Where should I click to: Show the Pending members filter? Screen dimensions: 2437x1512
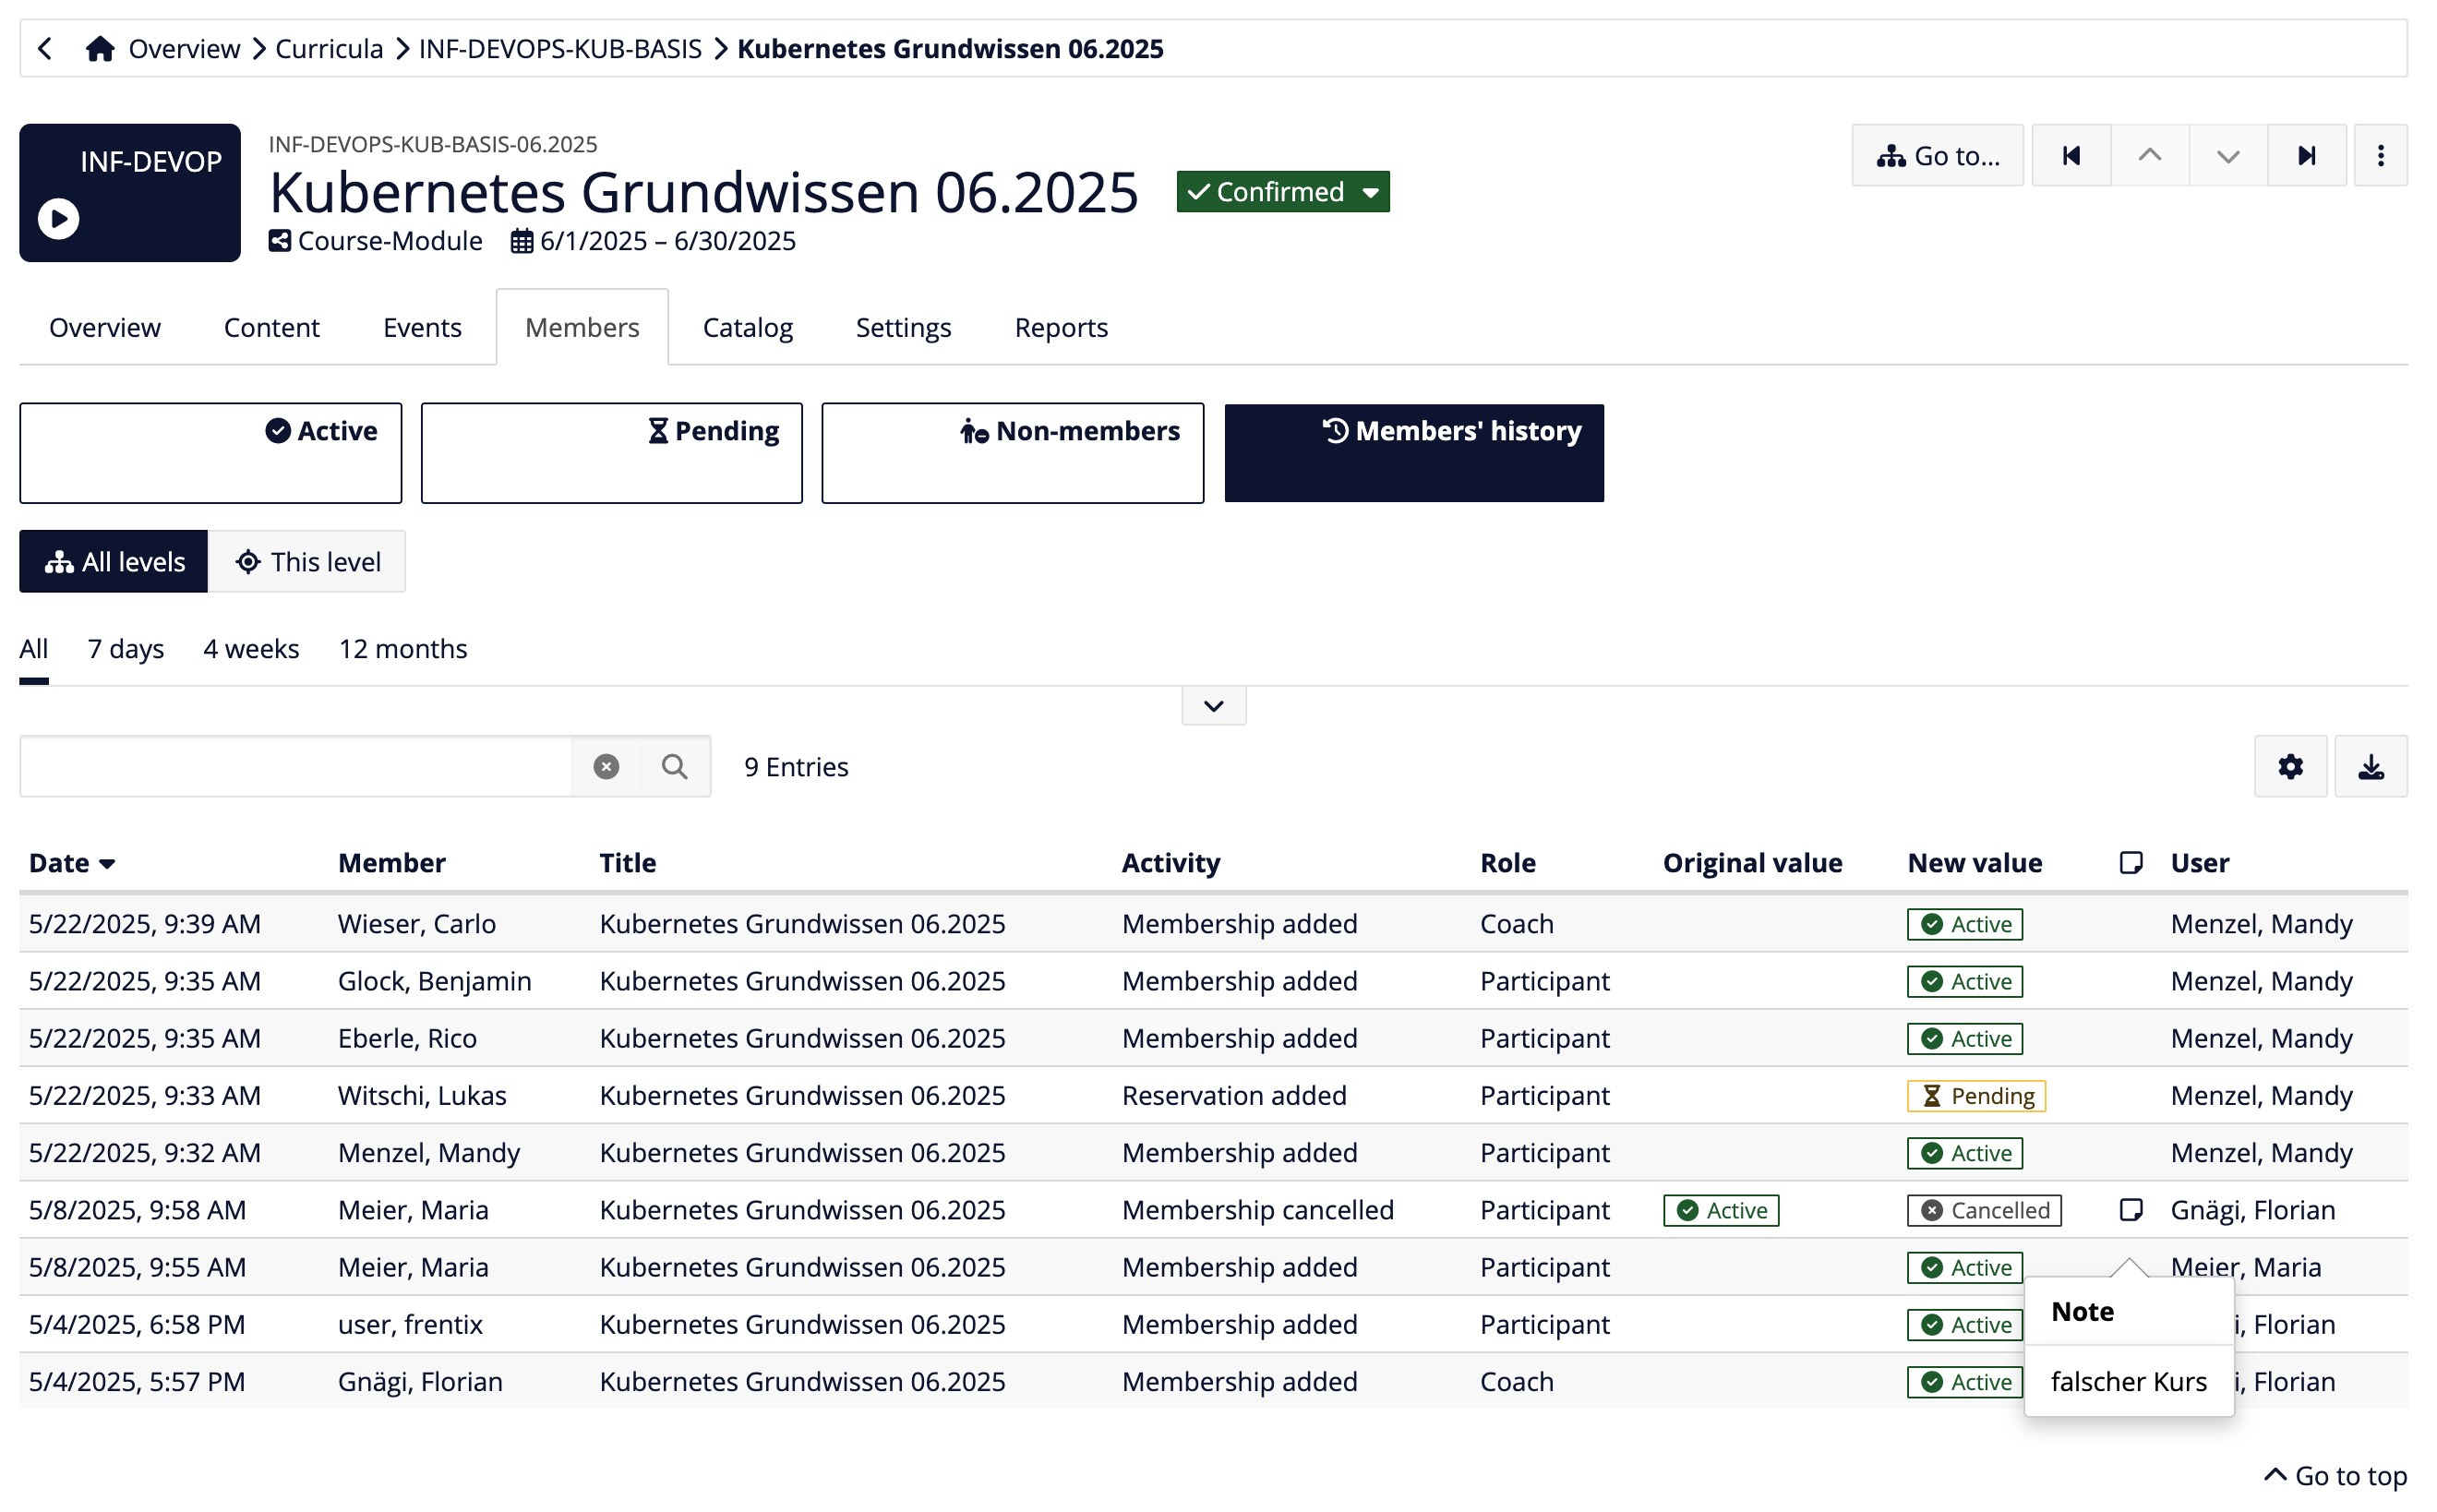point(611,452)
